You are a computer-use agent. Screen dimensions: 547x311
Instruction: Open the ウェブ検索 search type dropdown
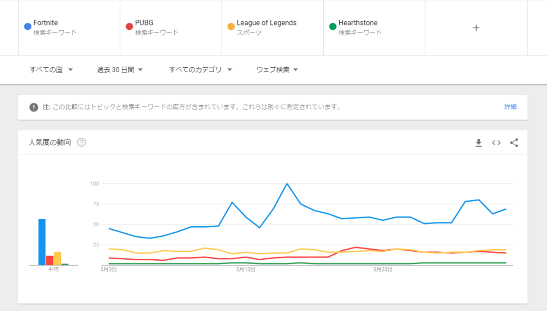tap(277, 70)
